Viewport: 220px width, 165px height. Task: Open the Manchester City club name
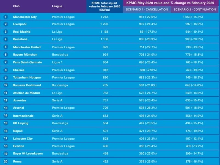click(x=25, y=17)
